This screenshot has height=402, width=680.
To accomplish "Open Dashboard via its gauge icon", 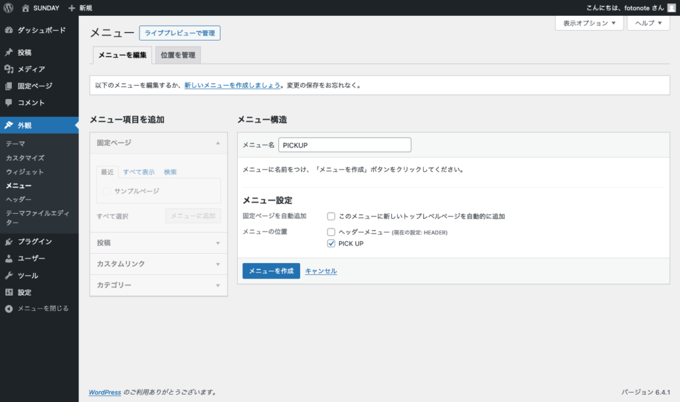I will [9, 30].
